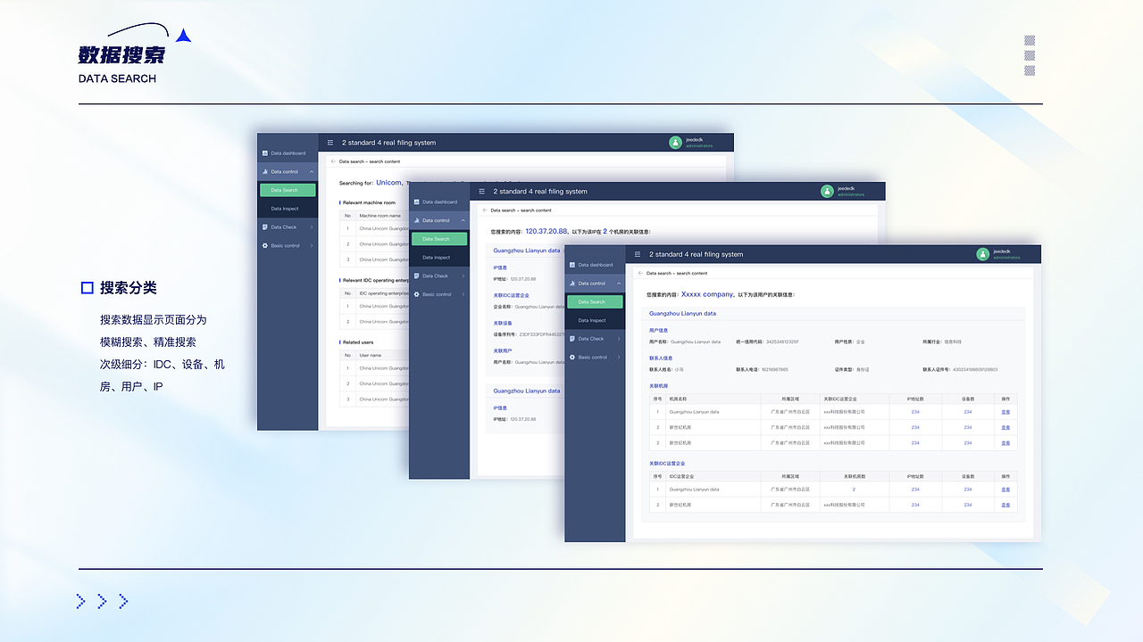Click jeededk username in front window header
This screenshot has width=1143, height=642.
point(1004,251)
